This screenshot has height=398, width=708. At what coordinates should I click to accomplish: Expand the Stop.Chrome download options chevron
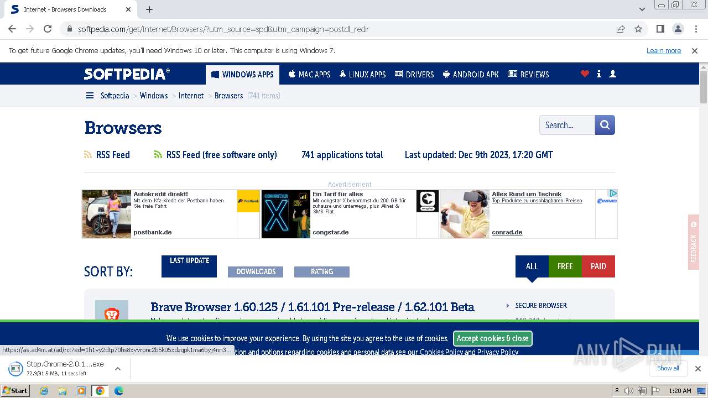click(117, 369)
